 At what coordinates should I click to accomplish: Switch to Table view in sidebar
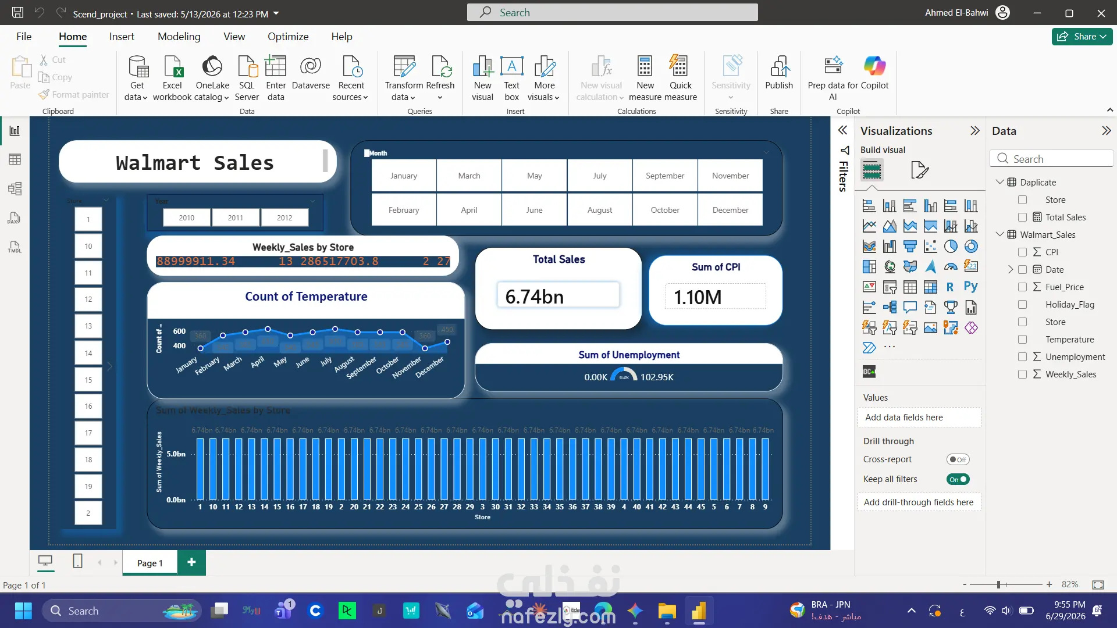(15, 159)
